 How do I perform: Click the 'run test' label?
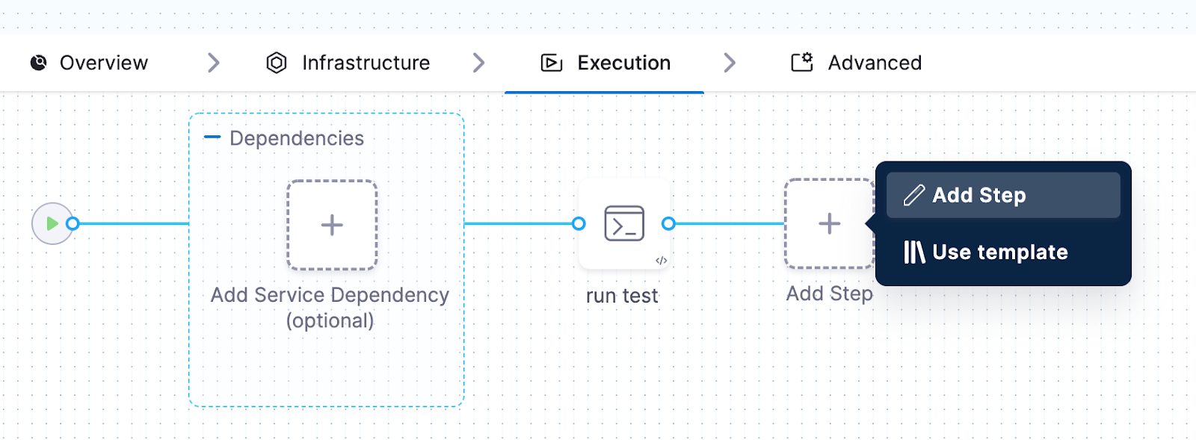point(622,296)
